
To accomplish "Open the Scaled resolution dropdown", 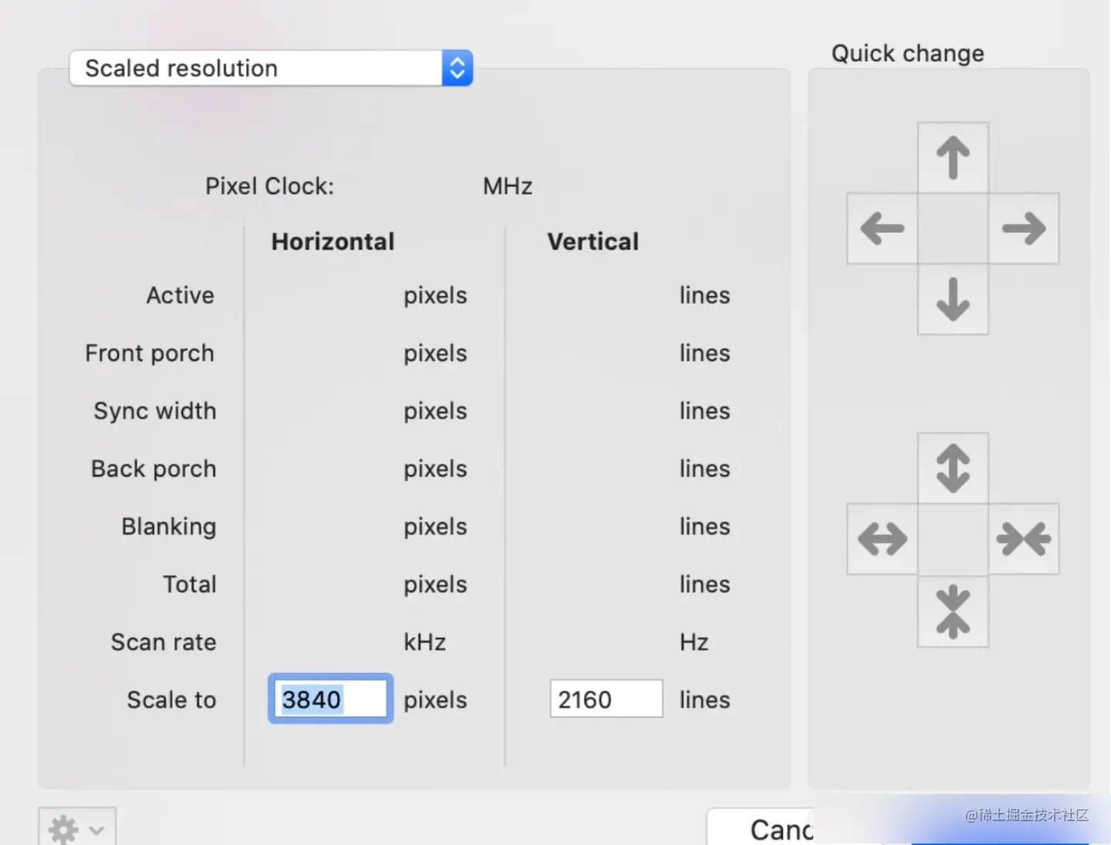I will (270, 69).
